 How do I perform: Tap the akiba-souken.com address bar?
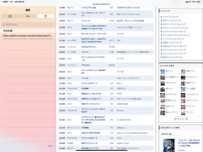tap(101, 4)
